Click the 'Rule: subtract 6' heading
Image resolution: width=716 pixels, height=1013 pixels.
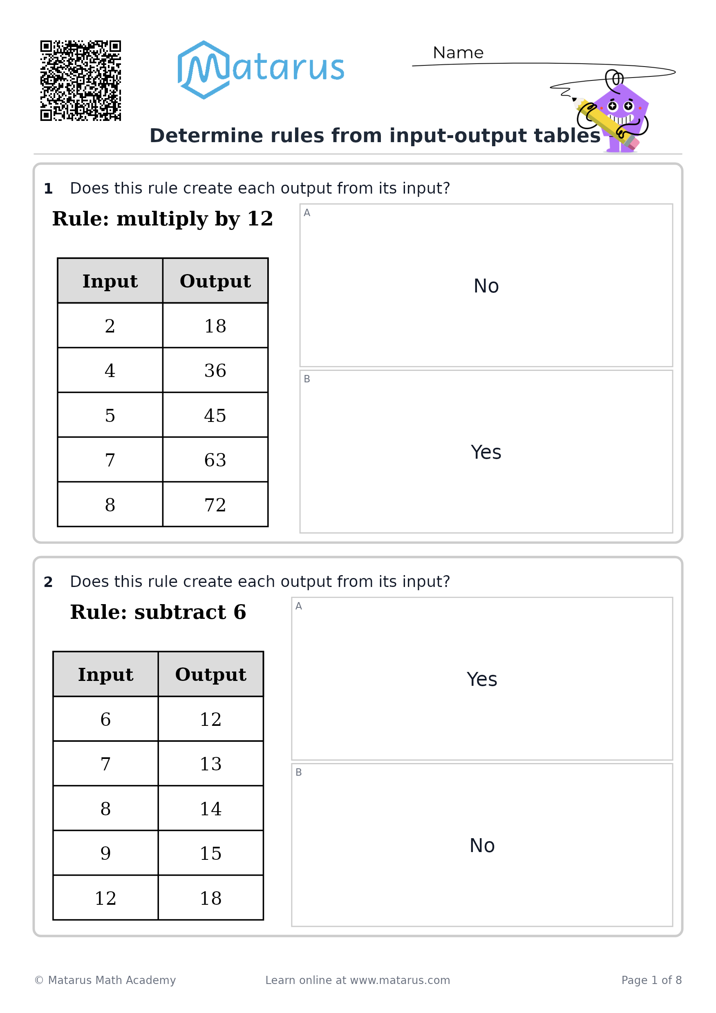[x=158, y=612]
